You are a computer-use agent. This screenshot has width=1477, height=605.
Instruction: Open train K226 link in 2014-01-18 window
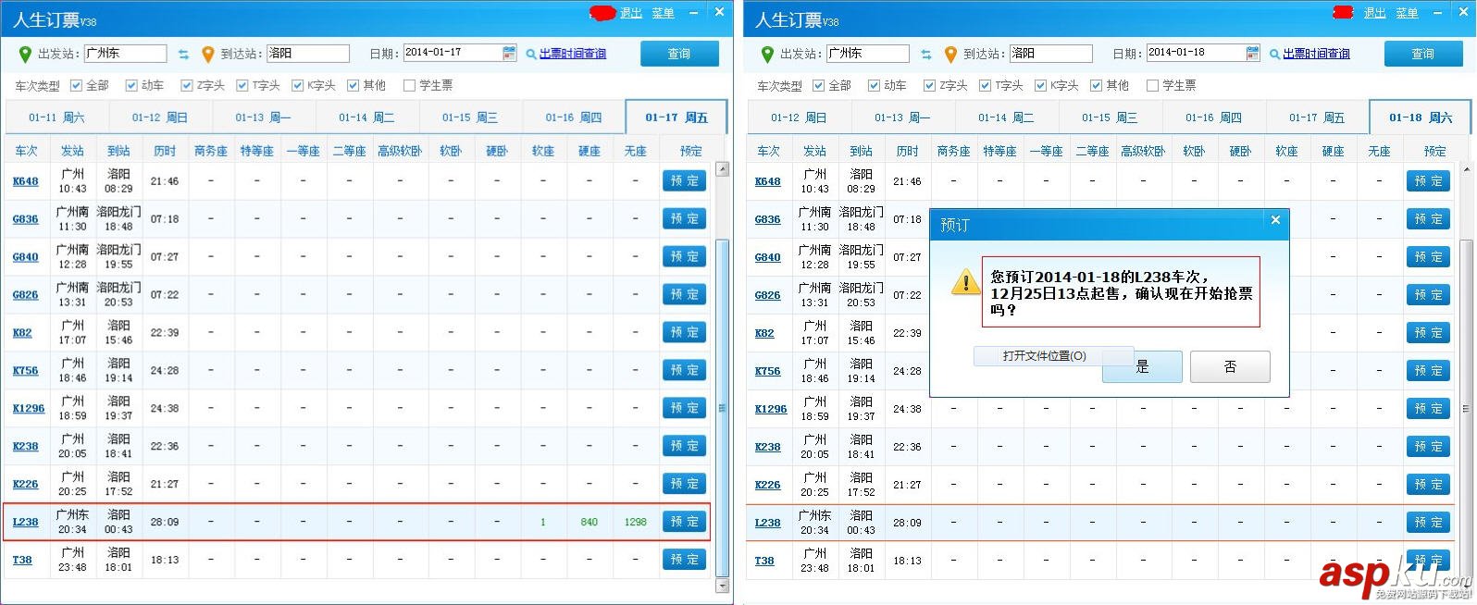[x=768, y=485]
